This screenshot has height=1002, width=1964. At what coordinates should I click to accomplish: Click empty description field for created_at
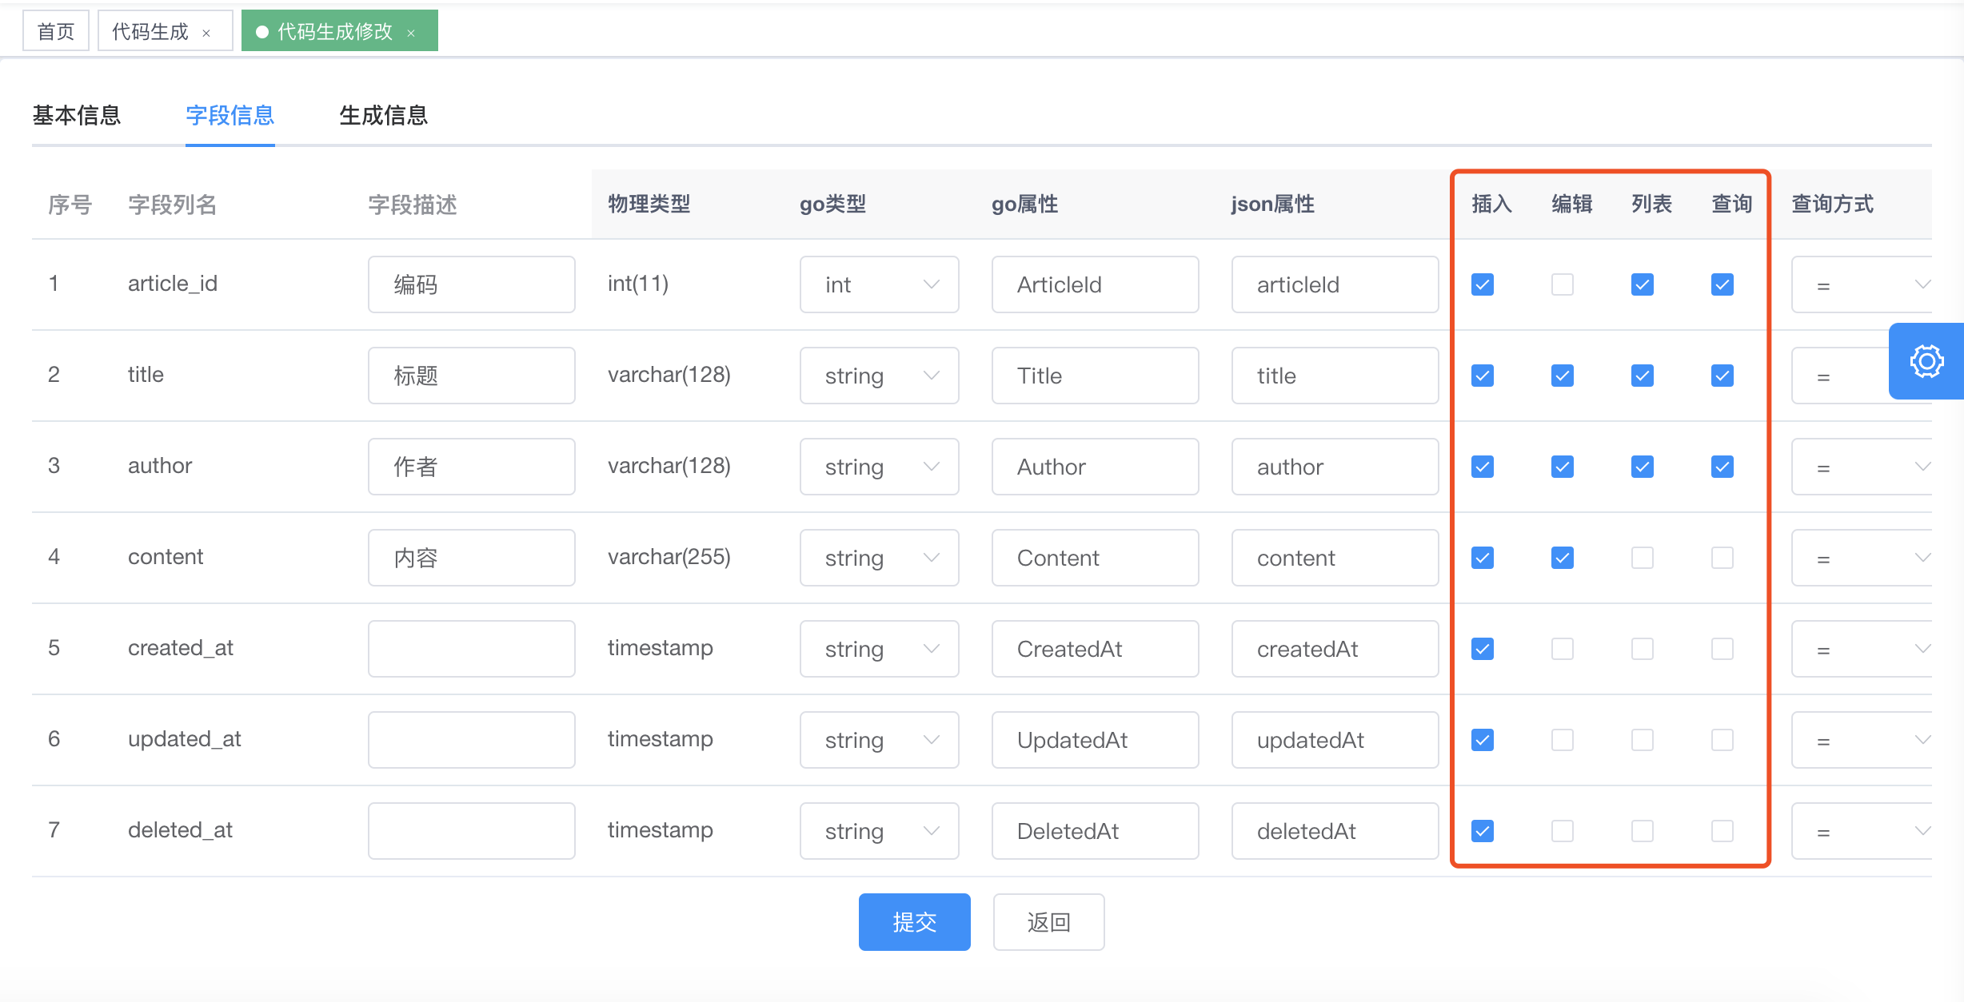coord(472,649)
